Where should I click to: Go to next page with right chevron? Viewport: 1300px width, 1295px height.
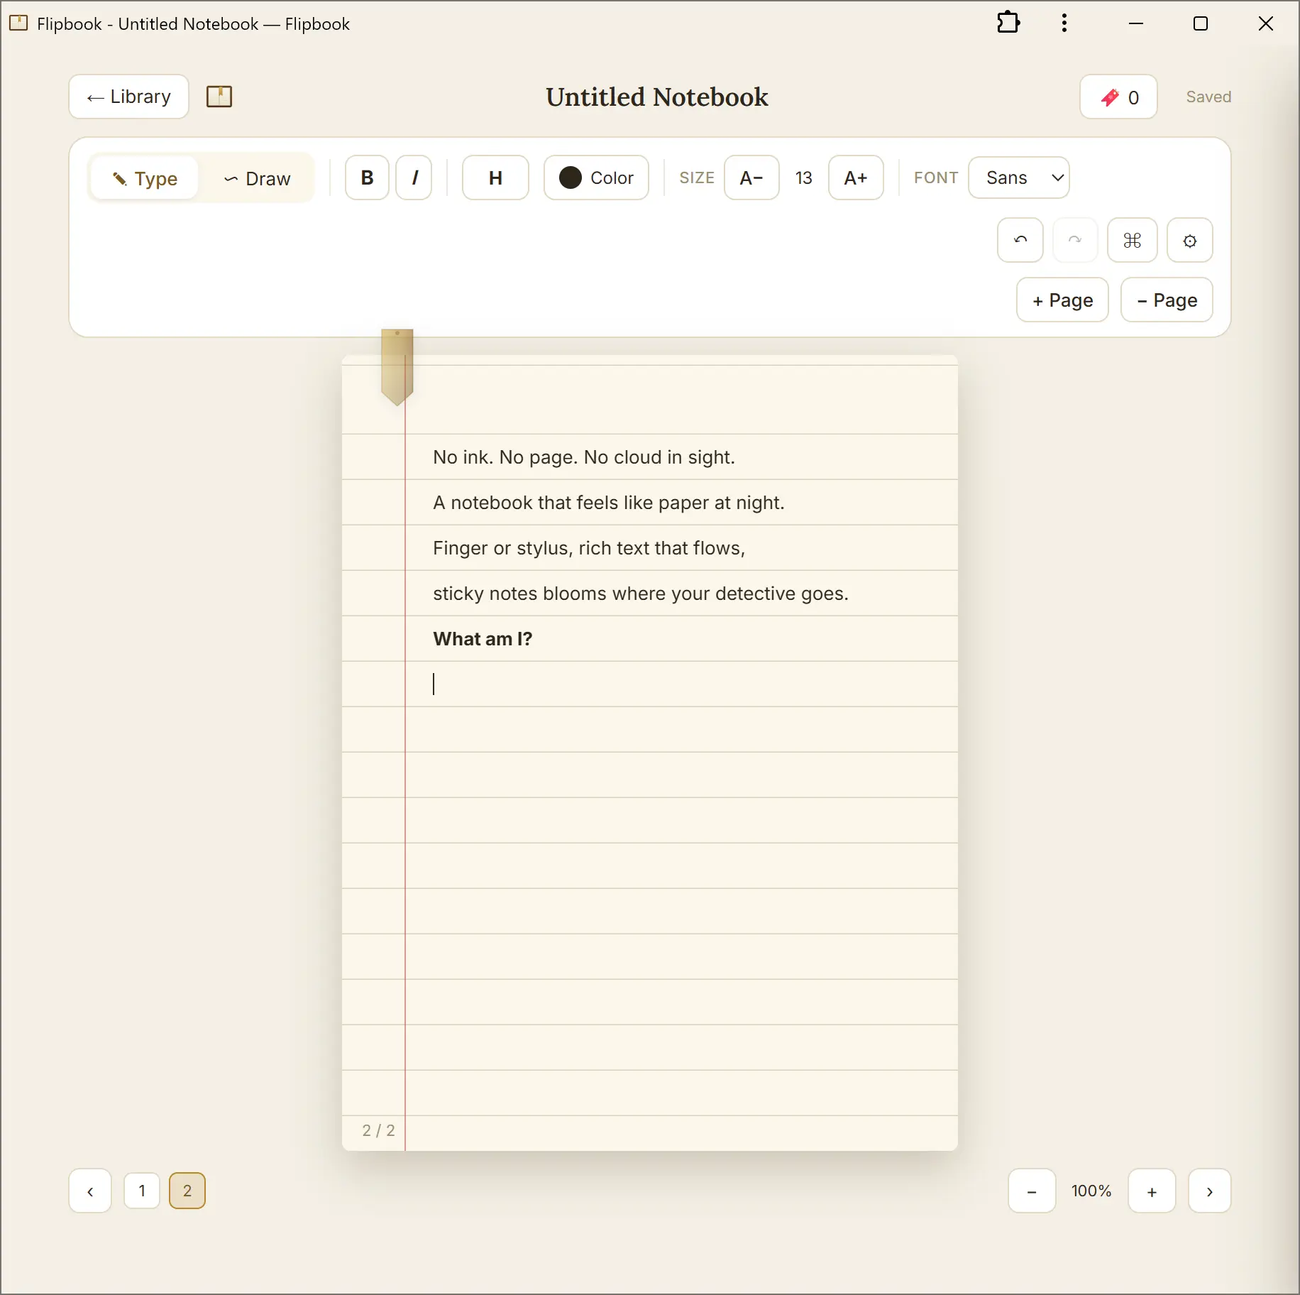1209,1191
